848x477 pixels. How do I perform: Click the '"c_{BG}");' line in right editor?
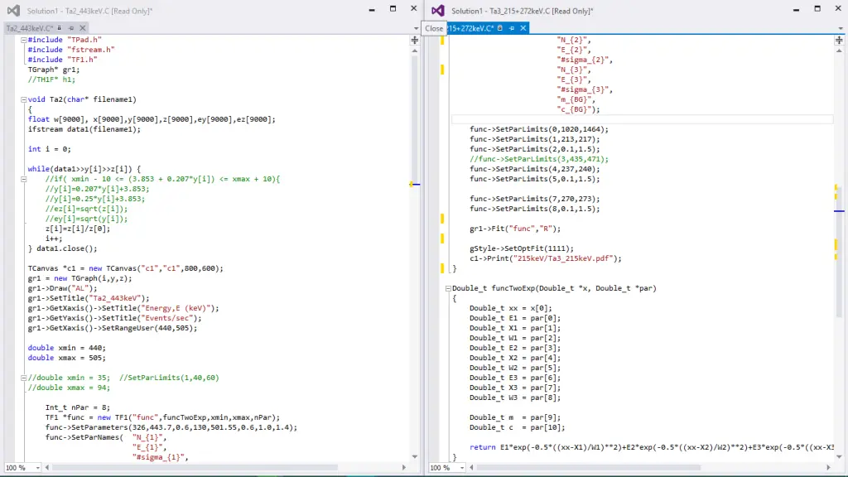coord(578,109)
